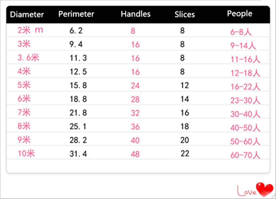
Task: Click the 10米 diameter cell
Action: tap(26, 153)
